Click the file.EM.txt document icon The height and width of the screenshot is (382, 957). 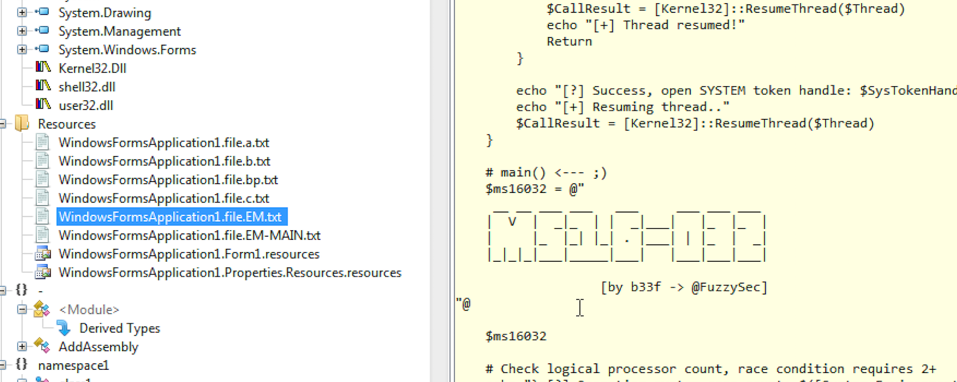(42, 216)
